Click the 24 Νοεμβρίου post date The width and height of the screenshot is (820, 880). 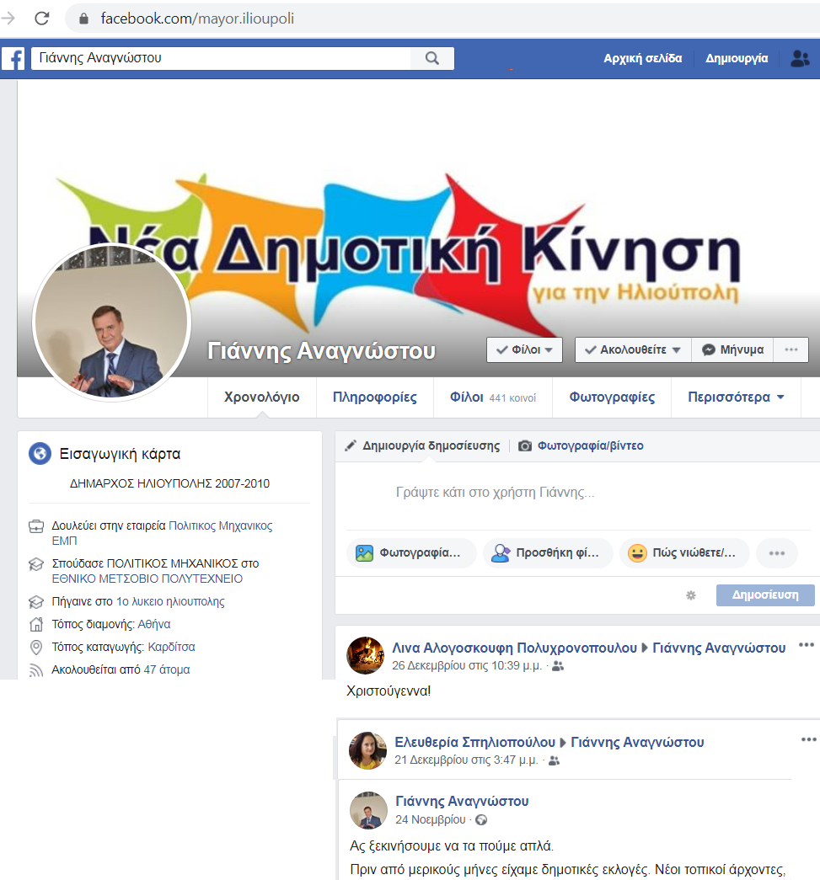click(431, 819)
